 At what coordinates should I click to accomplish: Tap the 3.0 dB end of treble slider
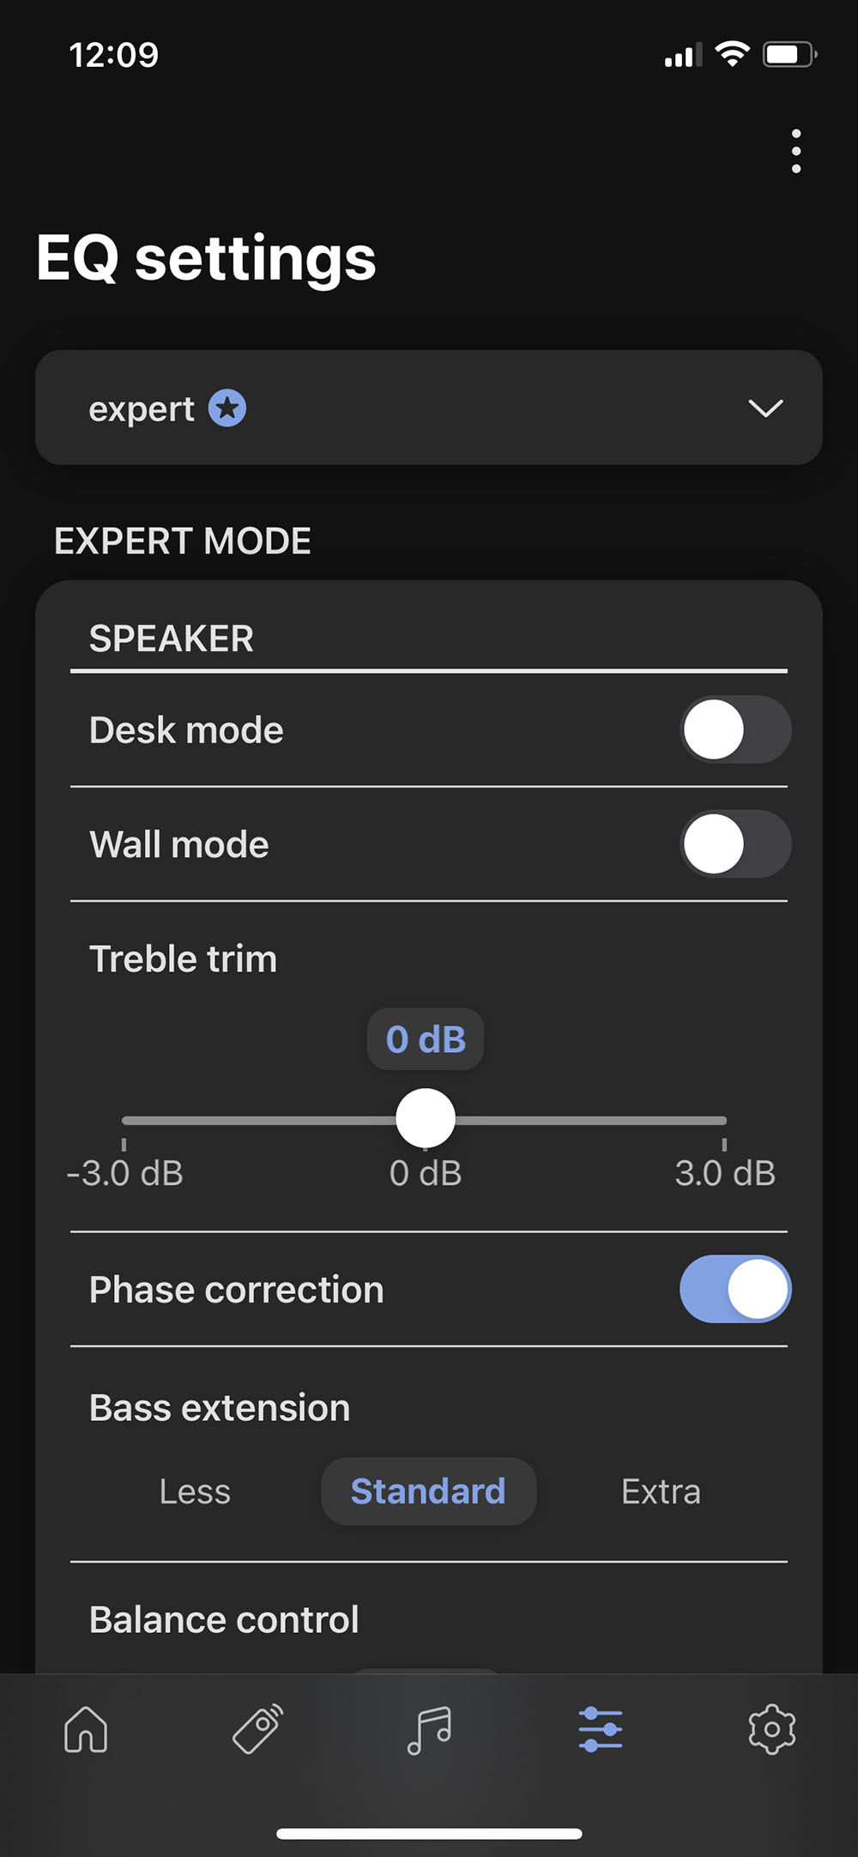(x=724, y=1121)
